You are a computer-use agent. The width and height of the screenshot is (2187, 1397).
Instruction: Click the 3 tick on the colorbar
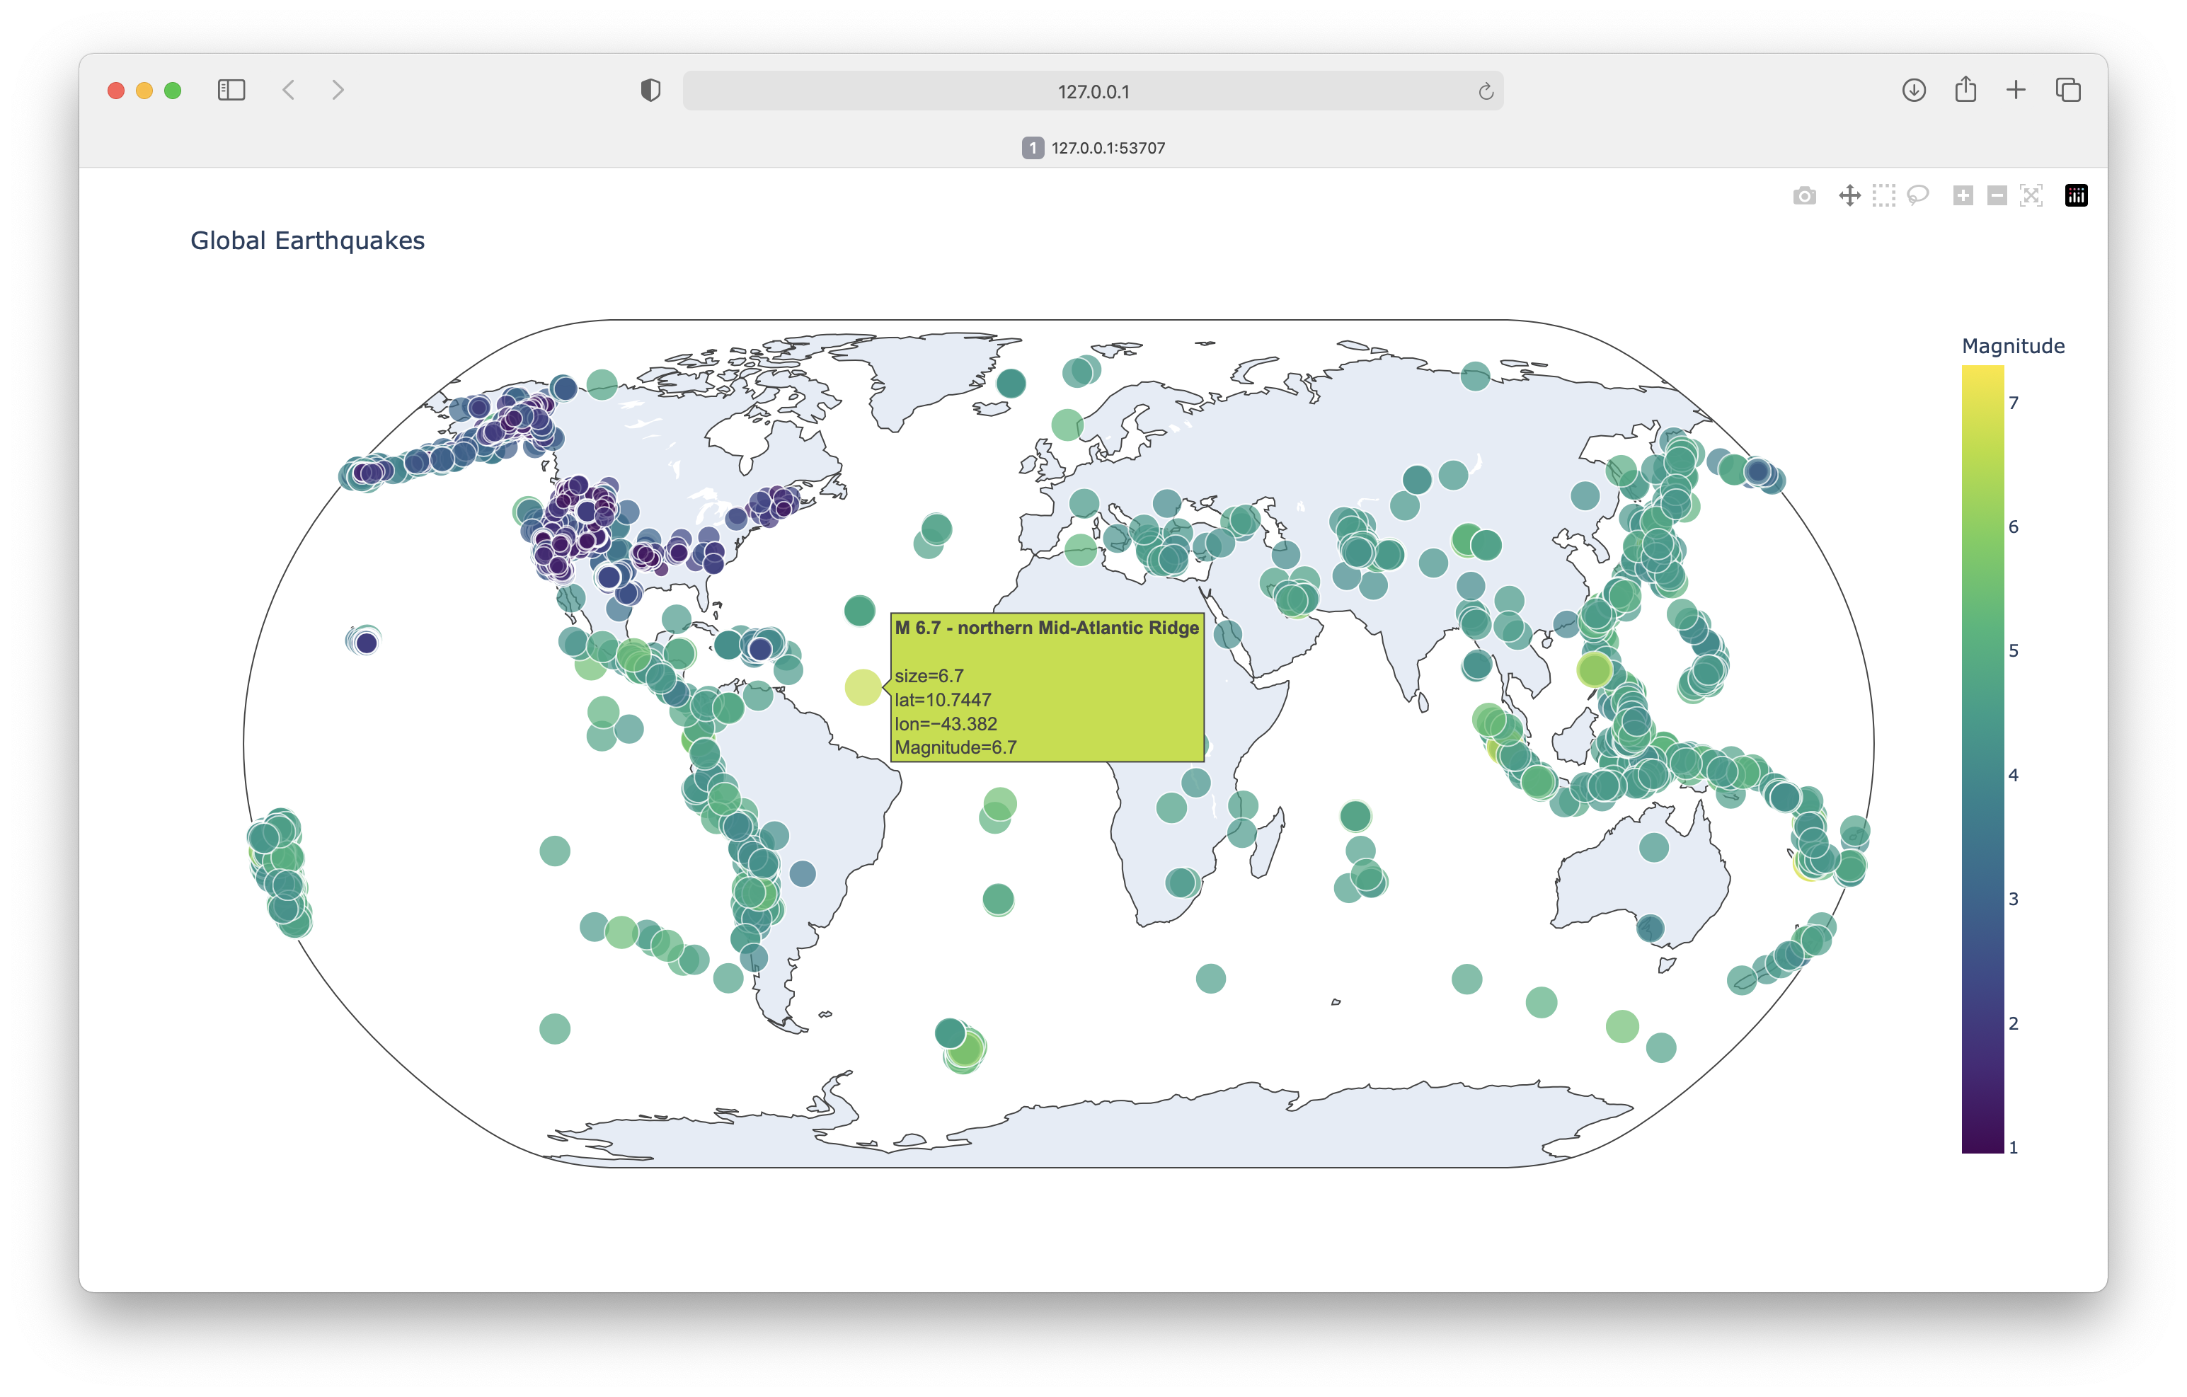(x=2014, y=899)
